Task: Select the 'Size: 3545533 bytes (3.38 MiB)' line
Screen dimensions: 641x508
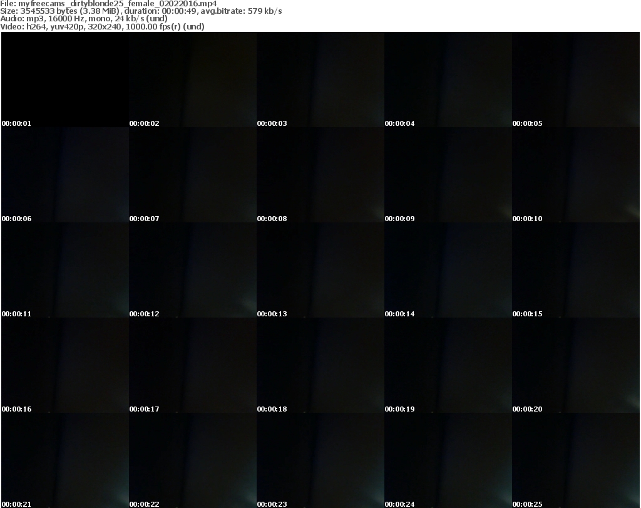Action: click(141, 11)
